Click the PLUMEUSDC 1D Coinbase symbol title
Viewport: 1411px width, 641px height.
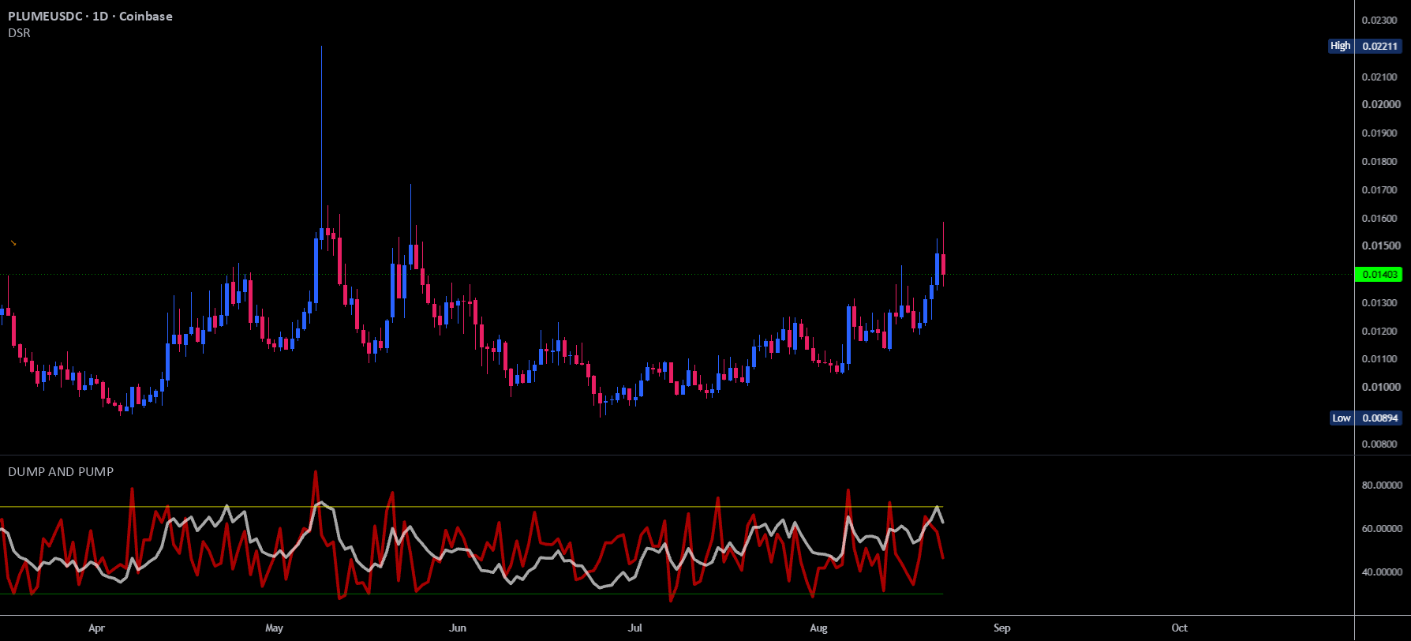point(90,16)
